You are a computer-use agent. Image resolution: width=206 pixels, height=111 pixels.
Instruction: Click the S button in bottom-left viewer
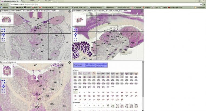click(x=4, y=90)
